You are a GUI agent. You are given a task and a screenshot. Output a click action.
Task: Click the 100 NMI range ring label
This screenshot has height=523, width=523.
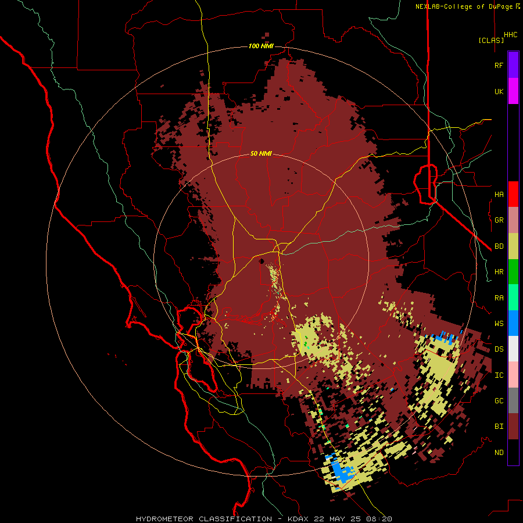click(261, 46)
